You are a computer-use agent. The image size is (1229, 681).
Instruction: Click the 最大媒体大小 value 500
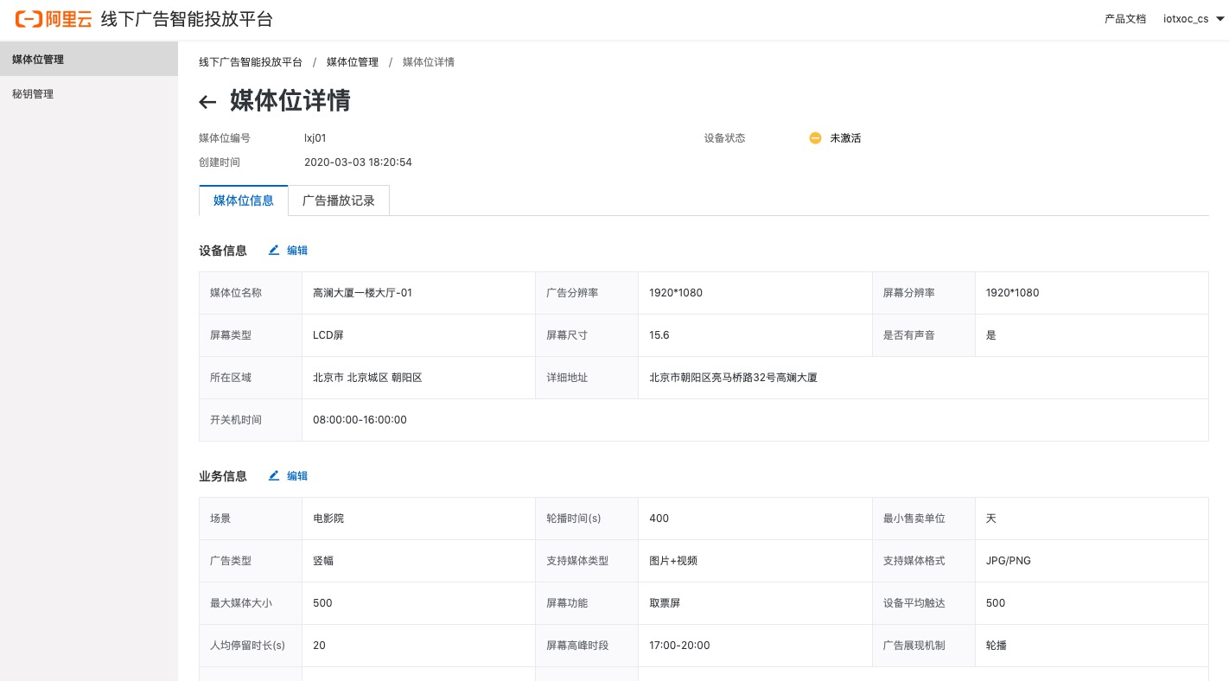[322, 603]
